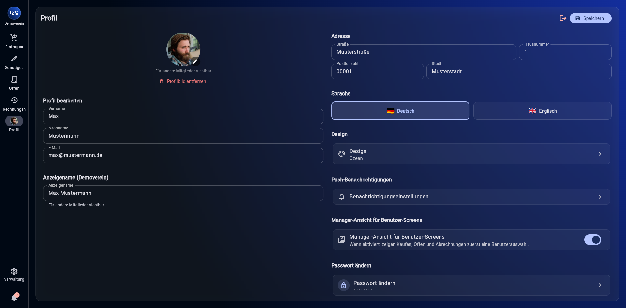Click the Vorname input field
This screenshot has width=626, height=308.
pyautogui.click(x=183, y=116)
